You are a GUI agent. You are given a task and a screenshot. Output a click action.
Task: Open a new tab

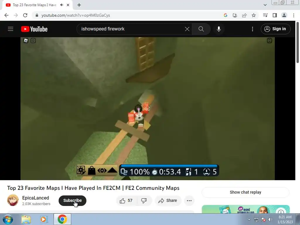pos(79,5)
